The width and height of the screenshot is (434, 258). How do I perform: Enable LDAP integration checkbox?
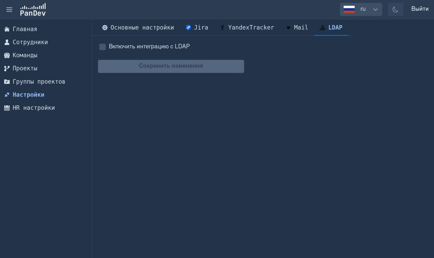(x=102, y=47)
